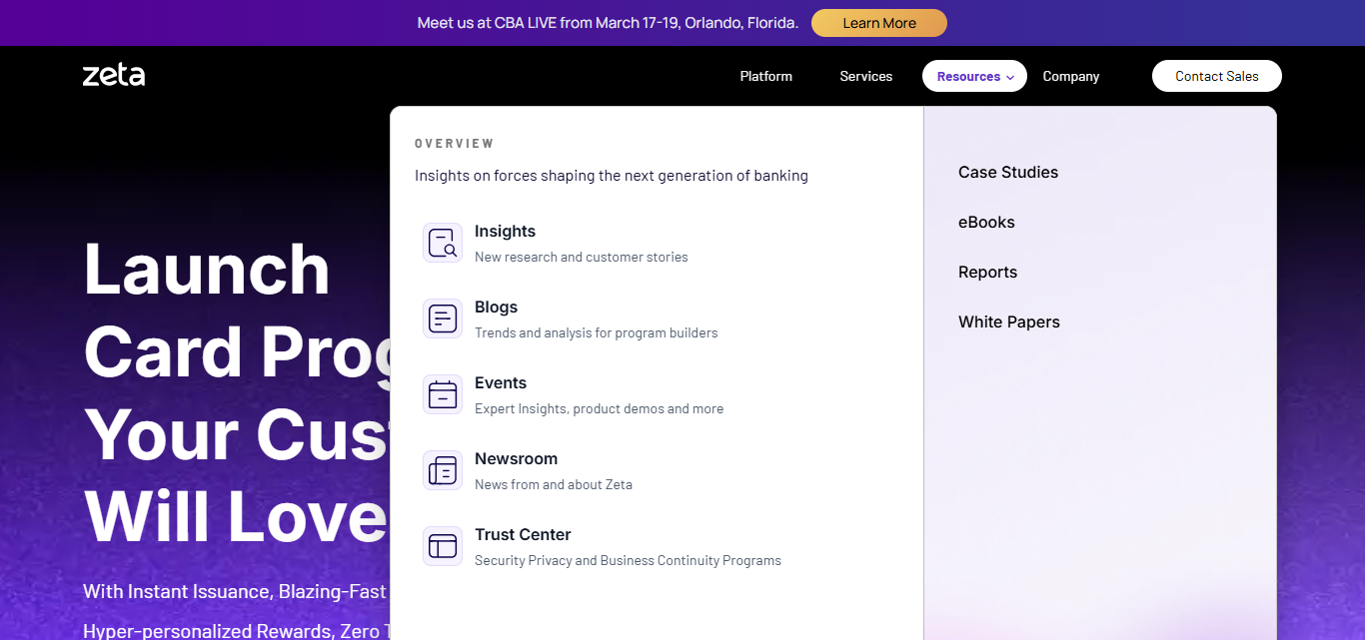Go to Case Studies
Image resolution: width=1365 pixels, height=640 pixels.
(x=1008, y=172)
